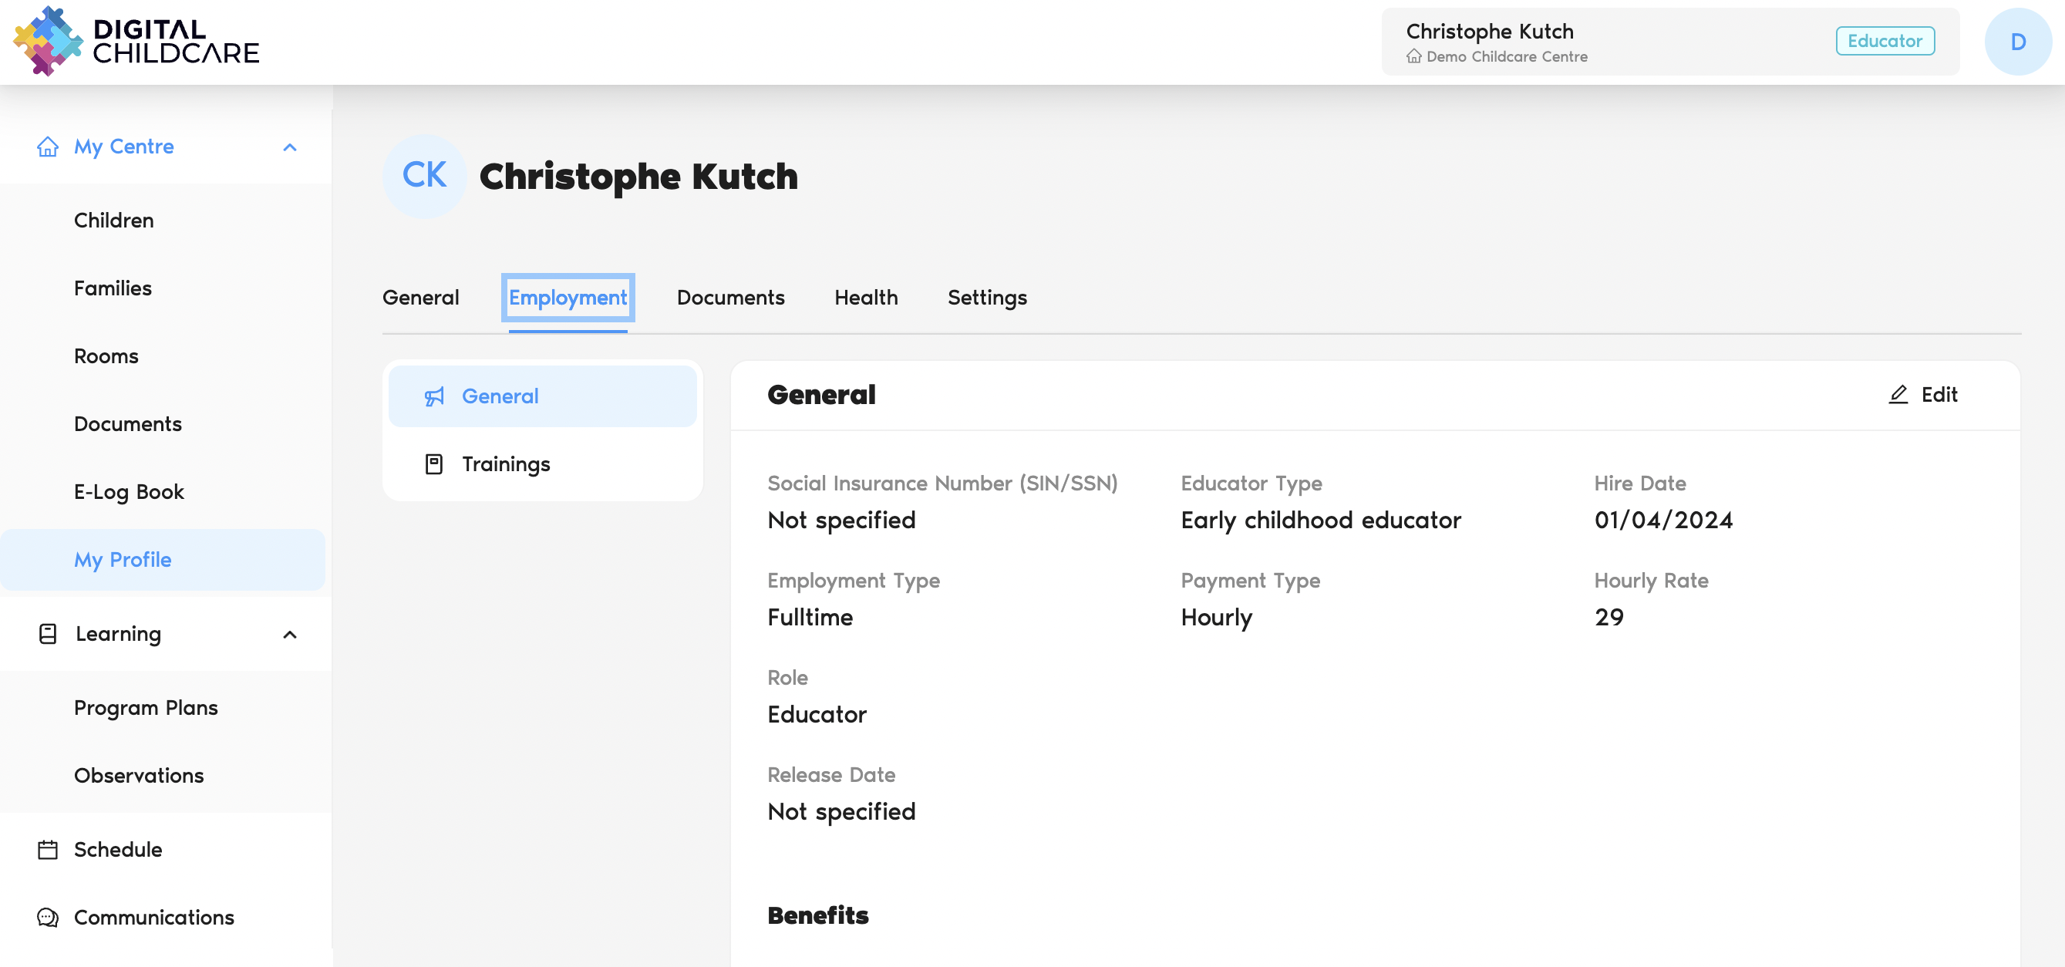This screenshot has width=2065, height=967.
Task: Collapse the My Centre section chevron
Action: (x=290, y=147)
